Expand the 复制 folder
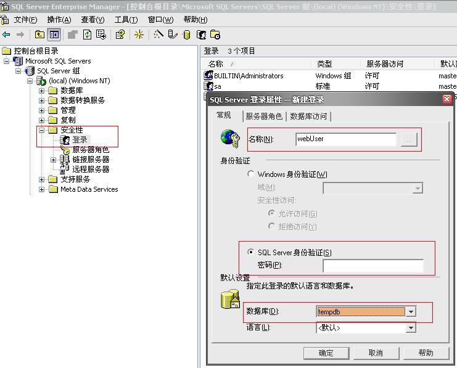This screenshot has width=457, height=368. coord(42,120)
